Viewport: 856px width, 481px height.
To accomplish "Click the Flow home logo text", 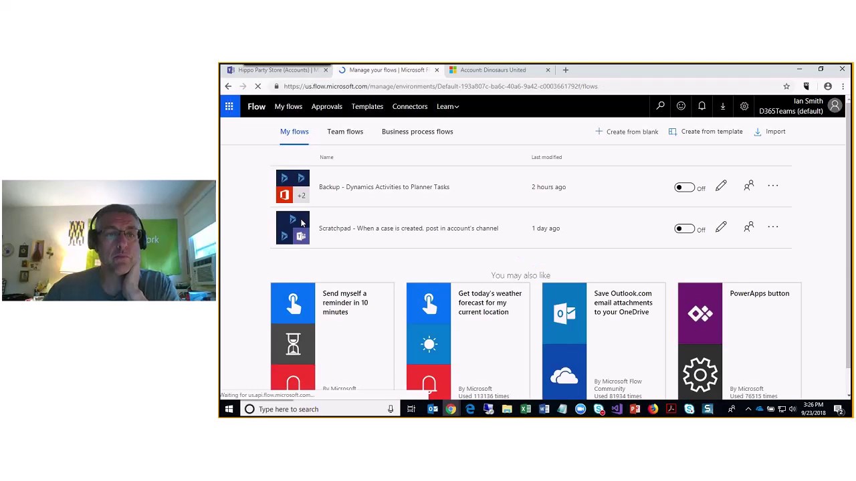I will tap(256, 106).
